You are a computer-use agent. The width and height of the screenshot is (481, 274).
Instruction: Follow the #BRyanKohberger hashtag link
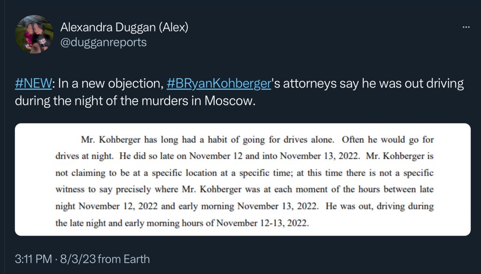coord(219,84)
